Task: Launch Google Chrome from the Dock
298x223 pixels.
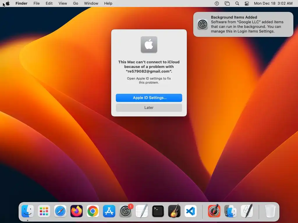Action: click(93, 211)
